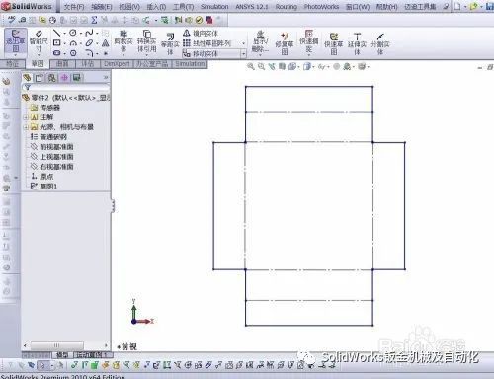494x379 pixels.
Task: Open the 工具(T) menu
Action: tap(183, 7)
